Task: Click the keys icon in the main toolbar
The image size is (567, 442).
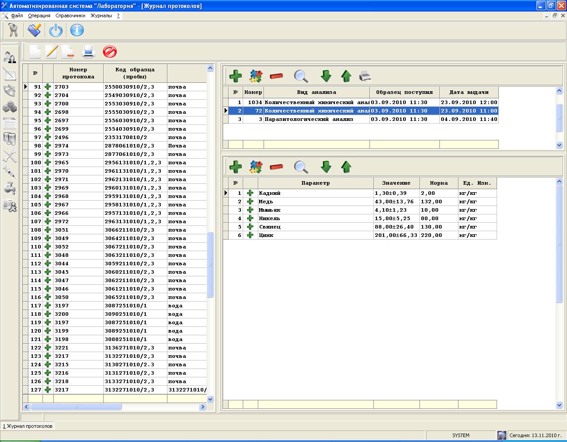Action: click(x=13, y=30)
